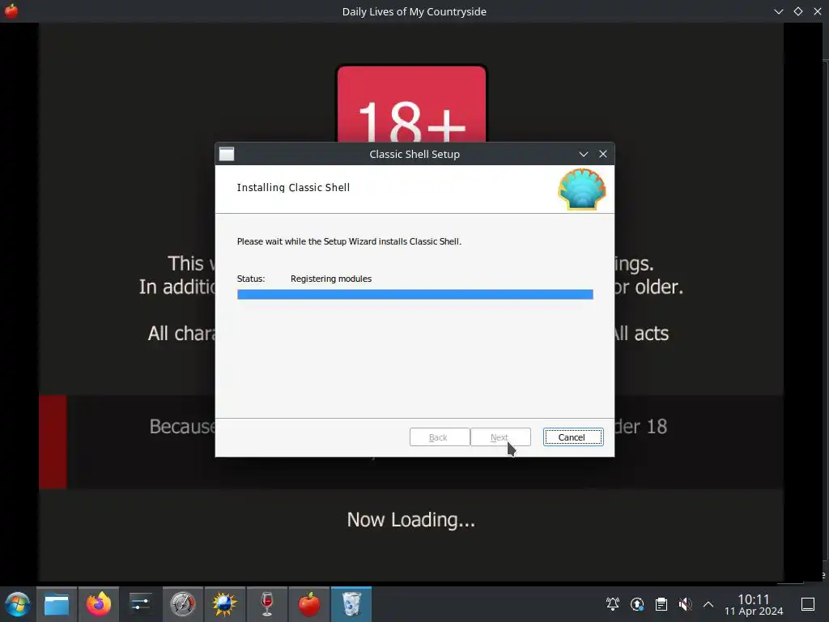Image resolution: width=829 pixels, height=622 pixels.
Task: Open the sun and globe app in taskbar
Action: (225, 604)
